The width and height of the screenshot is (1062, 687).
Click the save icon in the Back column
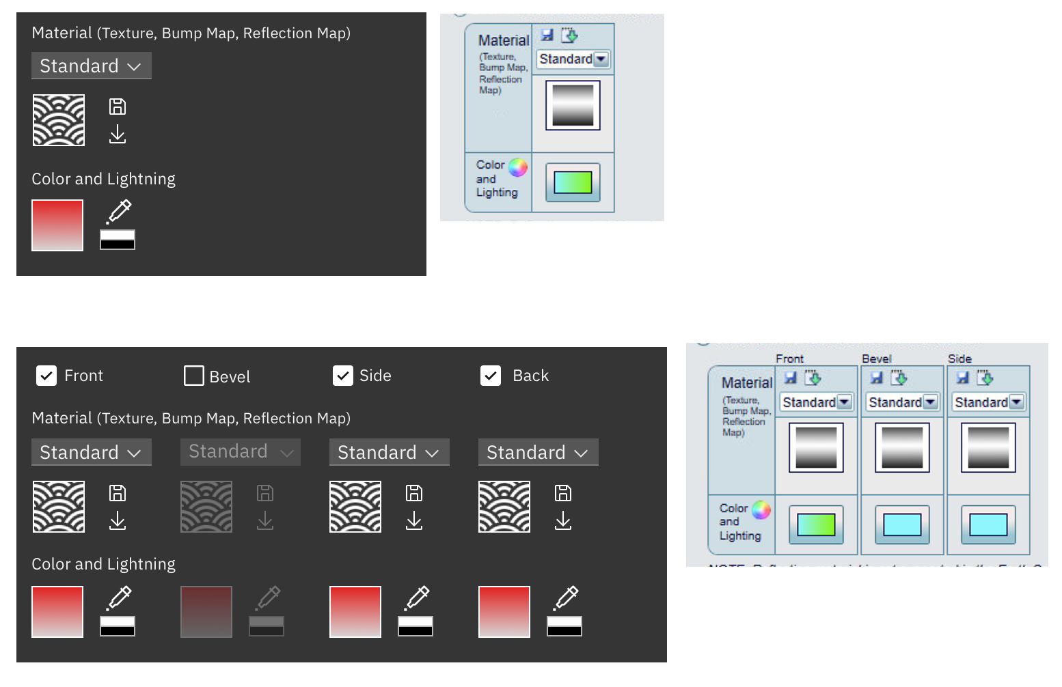point(563,492)
